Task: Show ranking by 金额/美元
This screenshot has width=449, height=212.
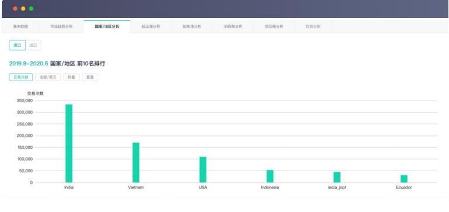Action: pos(48,77)
